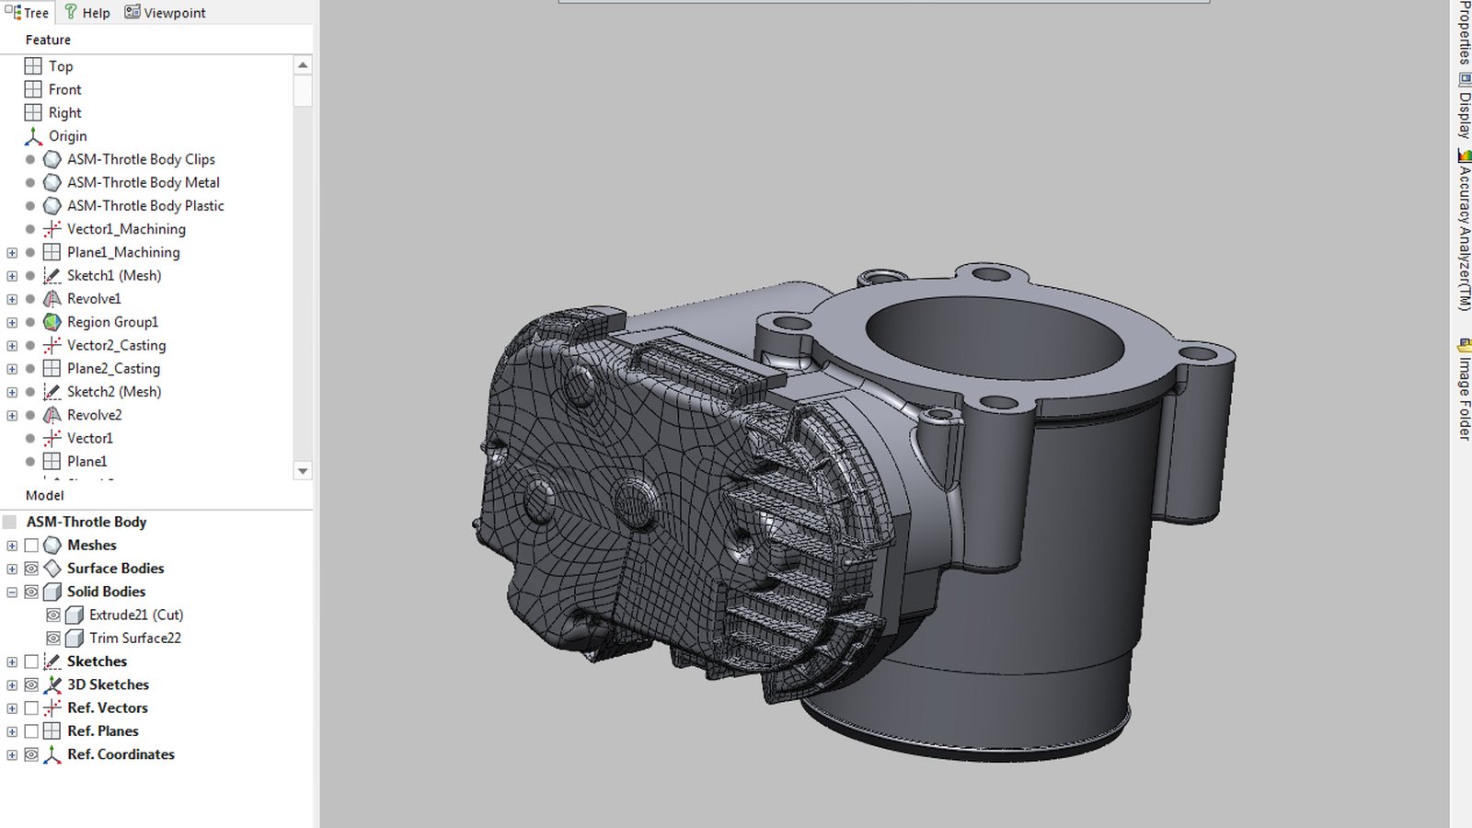
Task: Toggle visibility of Extrude21 (Cut) body
Action: point(53,615)
